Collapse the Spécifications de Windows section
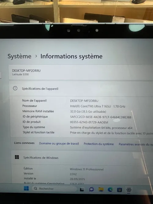Screen dimensions: 153x204 click(x=82, y=158)
